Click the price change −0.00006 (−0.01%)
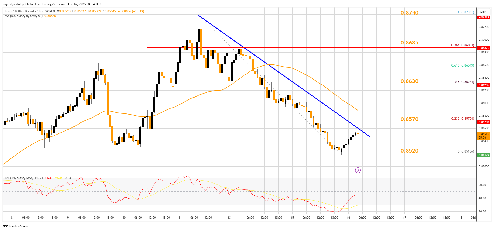 click(x=131, y=11)
